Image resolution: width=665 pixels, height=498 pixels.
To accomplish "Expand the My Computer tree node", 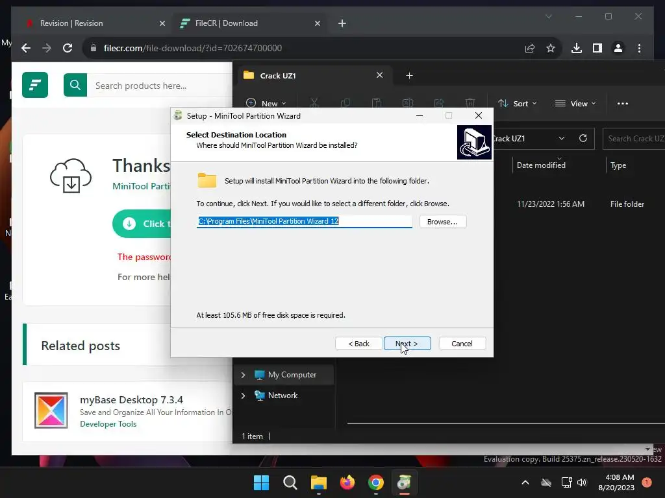I will (243, 375).
